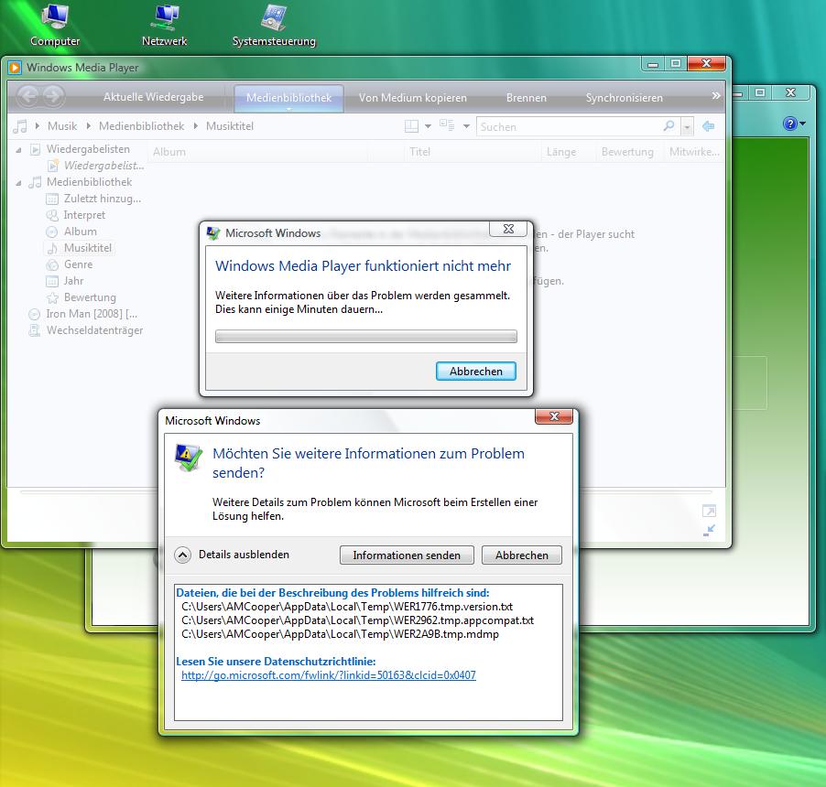Click the Interpret icon in the library tree
This screenshot has height=787, width=826.
52,215
